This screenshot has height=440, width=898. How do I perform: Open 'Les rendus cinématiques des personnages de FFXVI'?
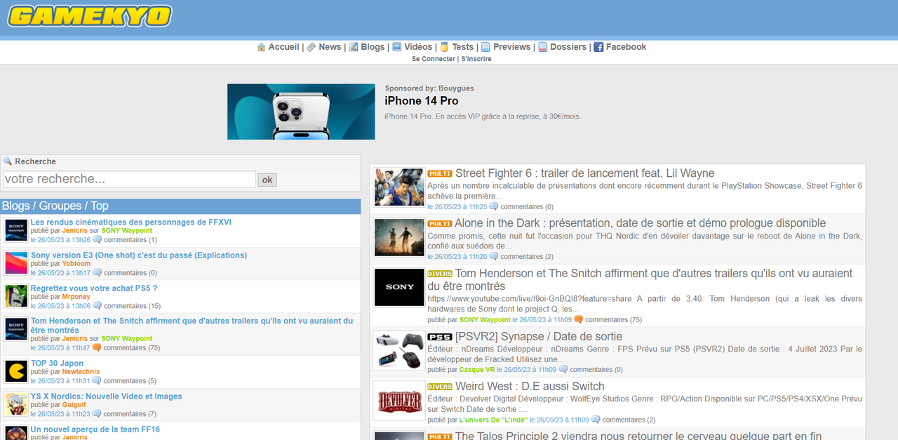[131, 222]
